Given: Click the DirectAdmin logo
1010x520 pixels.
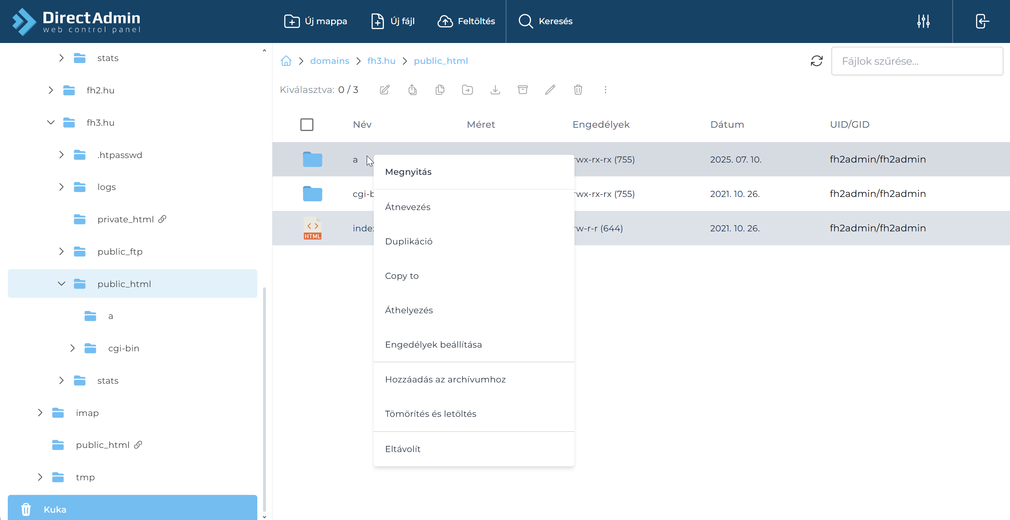Looking at the screenshot, I should point(77,21).
